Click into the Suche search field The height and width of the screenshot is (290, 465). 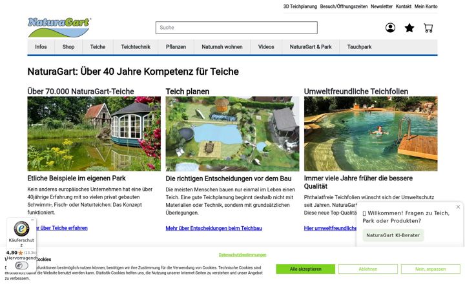coord(236,28)
